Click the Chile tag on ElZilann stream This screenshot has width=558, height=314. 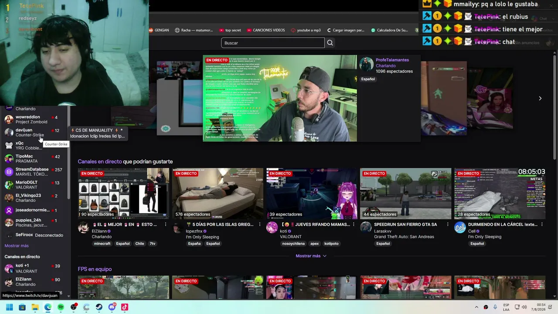coord(139,244)
